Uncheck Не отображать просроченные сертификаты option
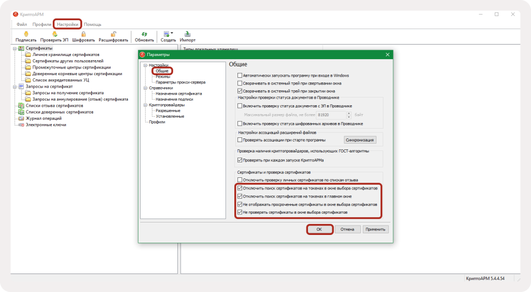 (x=240, y=204)
